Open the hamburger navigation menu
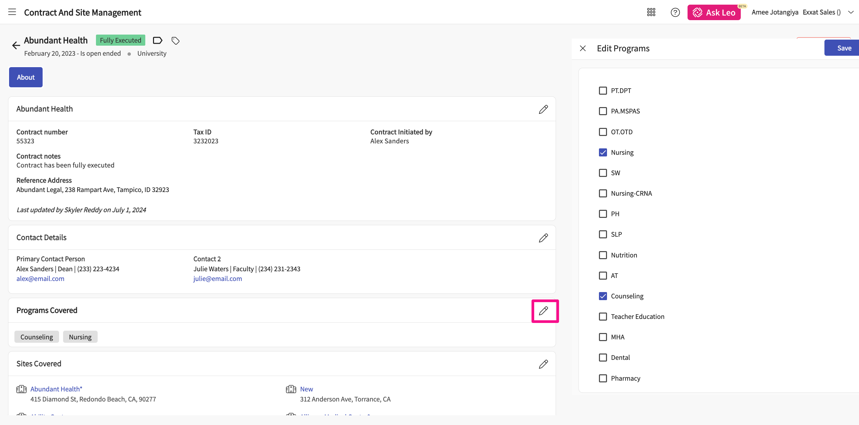This screenshot has width=859, height=425. (12, 12)
